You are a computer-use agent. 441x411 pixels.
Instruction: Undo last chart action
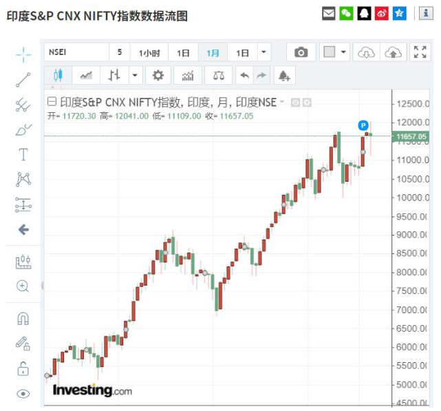point(244,75)
